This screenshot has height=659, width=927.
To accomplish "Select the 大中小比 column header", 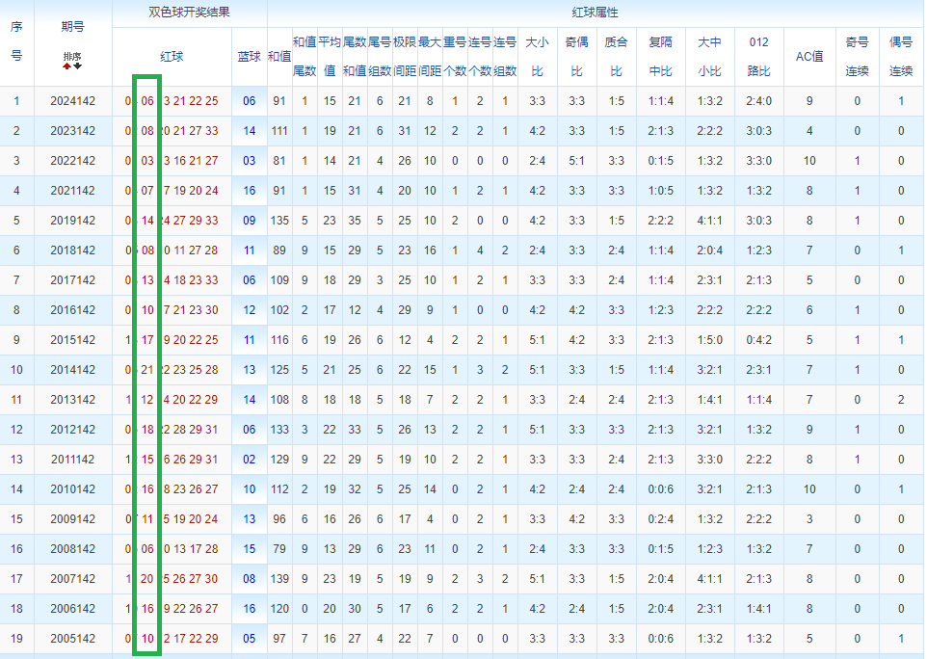I will [709, 57].
